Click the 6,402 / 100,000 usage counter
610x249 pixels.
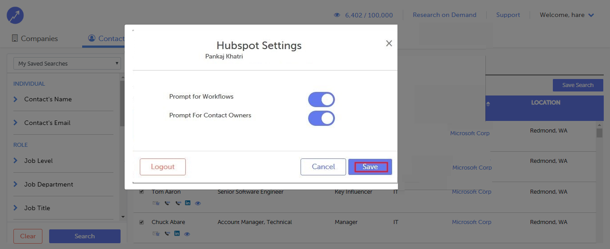pos(369,15)
